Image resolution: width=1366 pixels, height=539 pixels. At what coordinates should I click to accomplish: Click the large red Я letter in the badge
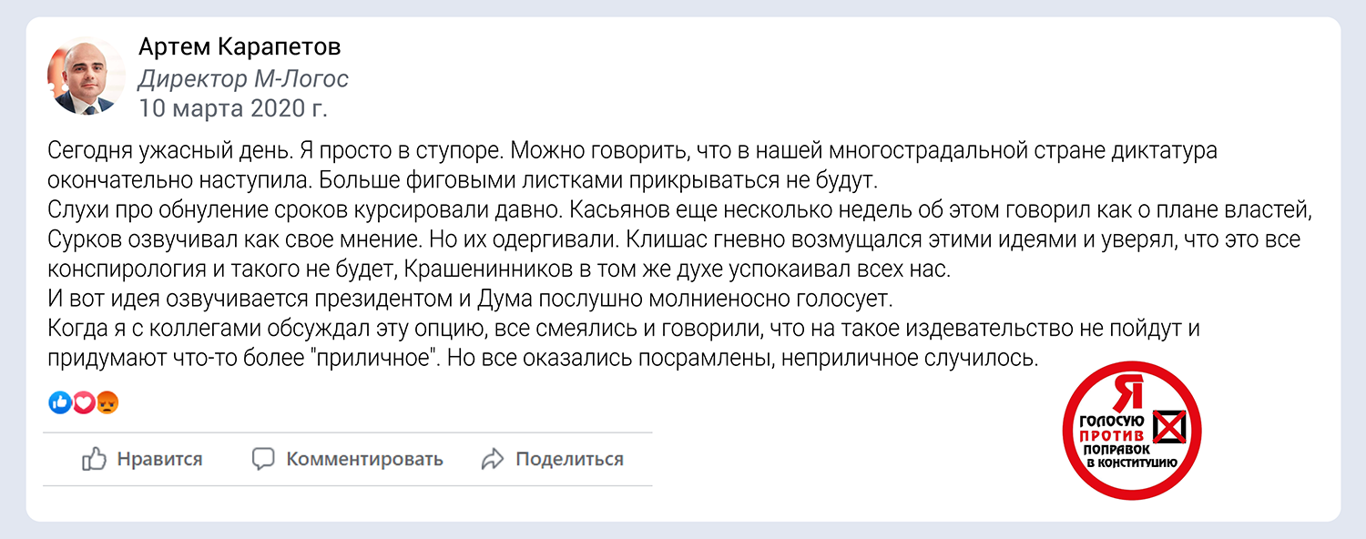click(x=1129, y=392)
